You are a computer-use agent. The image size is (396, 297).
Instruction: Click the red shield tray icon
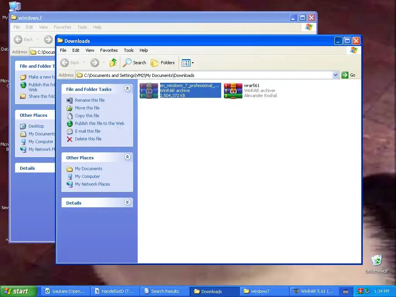coord(360,291)
